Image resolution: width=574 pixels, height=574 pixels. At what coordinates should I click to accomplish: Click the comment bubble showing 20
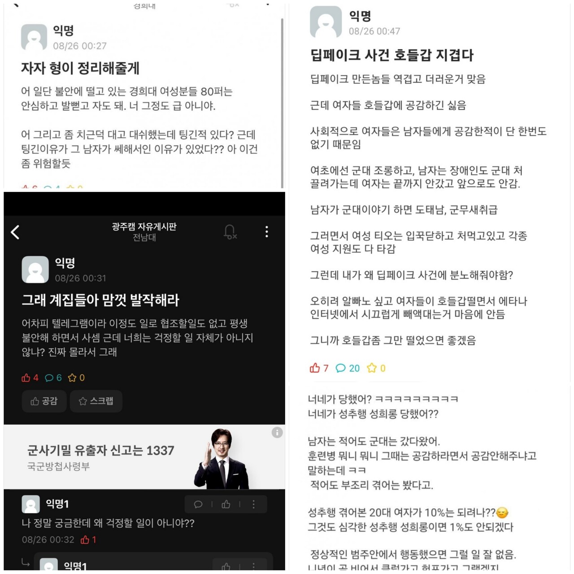(x=348, y=368)
